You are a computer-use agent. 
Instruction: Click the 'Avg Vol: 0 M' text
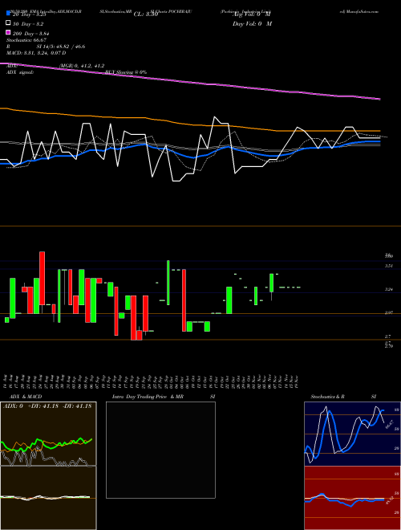click(x=252, y=14)
